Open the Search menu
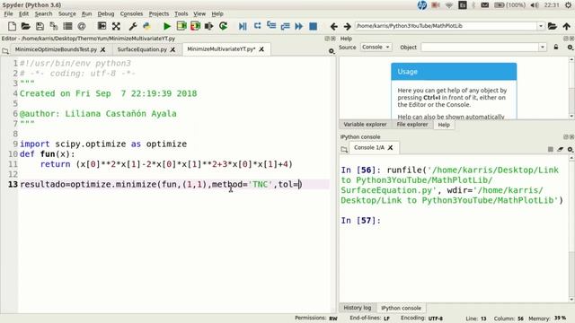The height and width of the screenshot is (323, 575). click(x=44, y=14)
